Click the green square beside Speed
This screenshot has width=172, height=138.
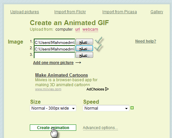click(132, 108)
